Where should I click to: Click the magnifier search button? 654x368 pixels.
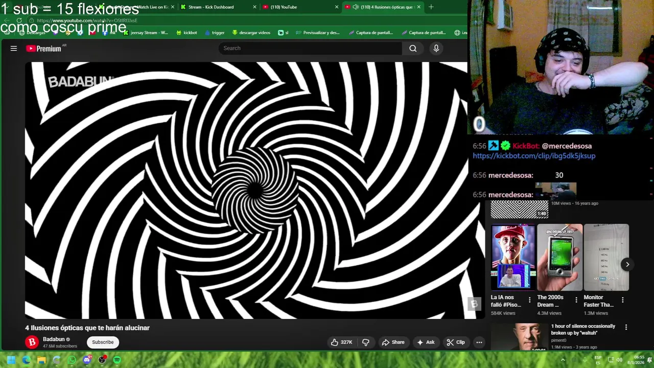[x=413, y=48]
